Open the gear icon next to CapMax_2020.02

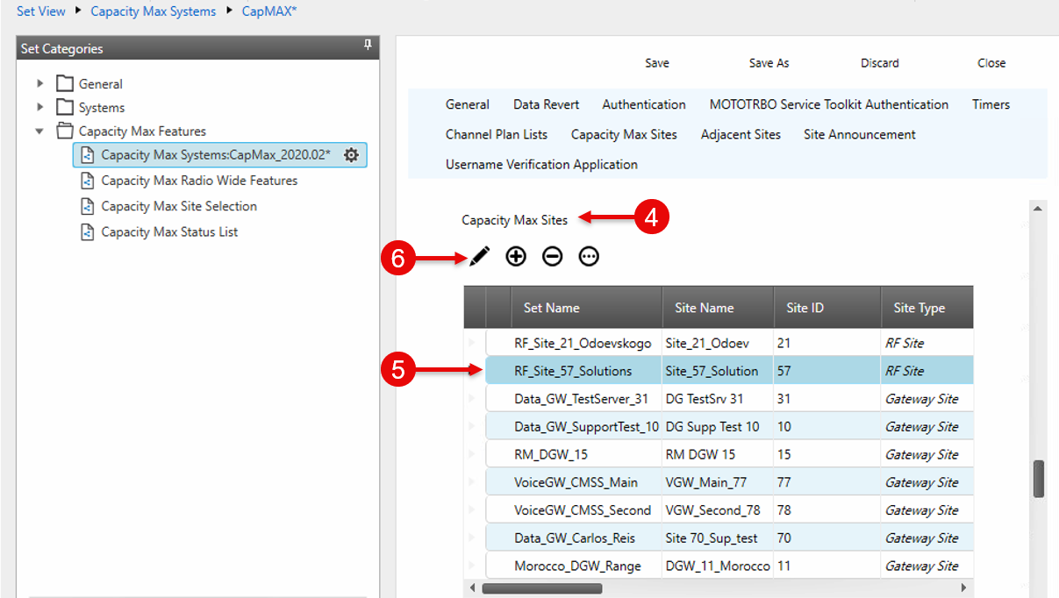[x=350, y=154]
